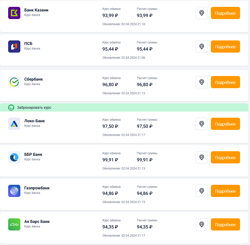The image size is (250, 245).
Task: Click the Локо-Банк logo icon
Action: click(x=14, y=124)
